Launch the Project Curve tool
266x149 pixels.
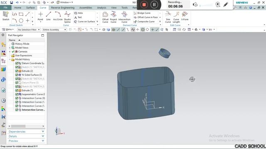113,17
